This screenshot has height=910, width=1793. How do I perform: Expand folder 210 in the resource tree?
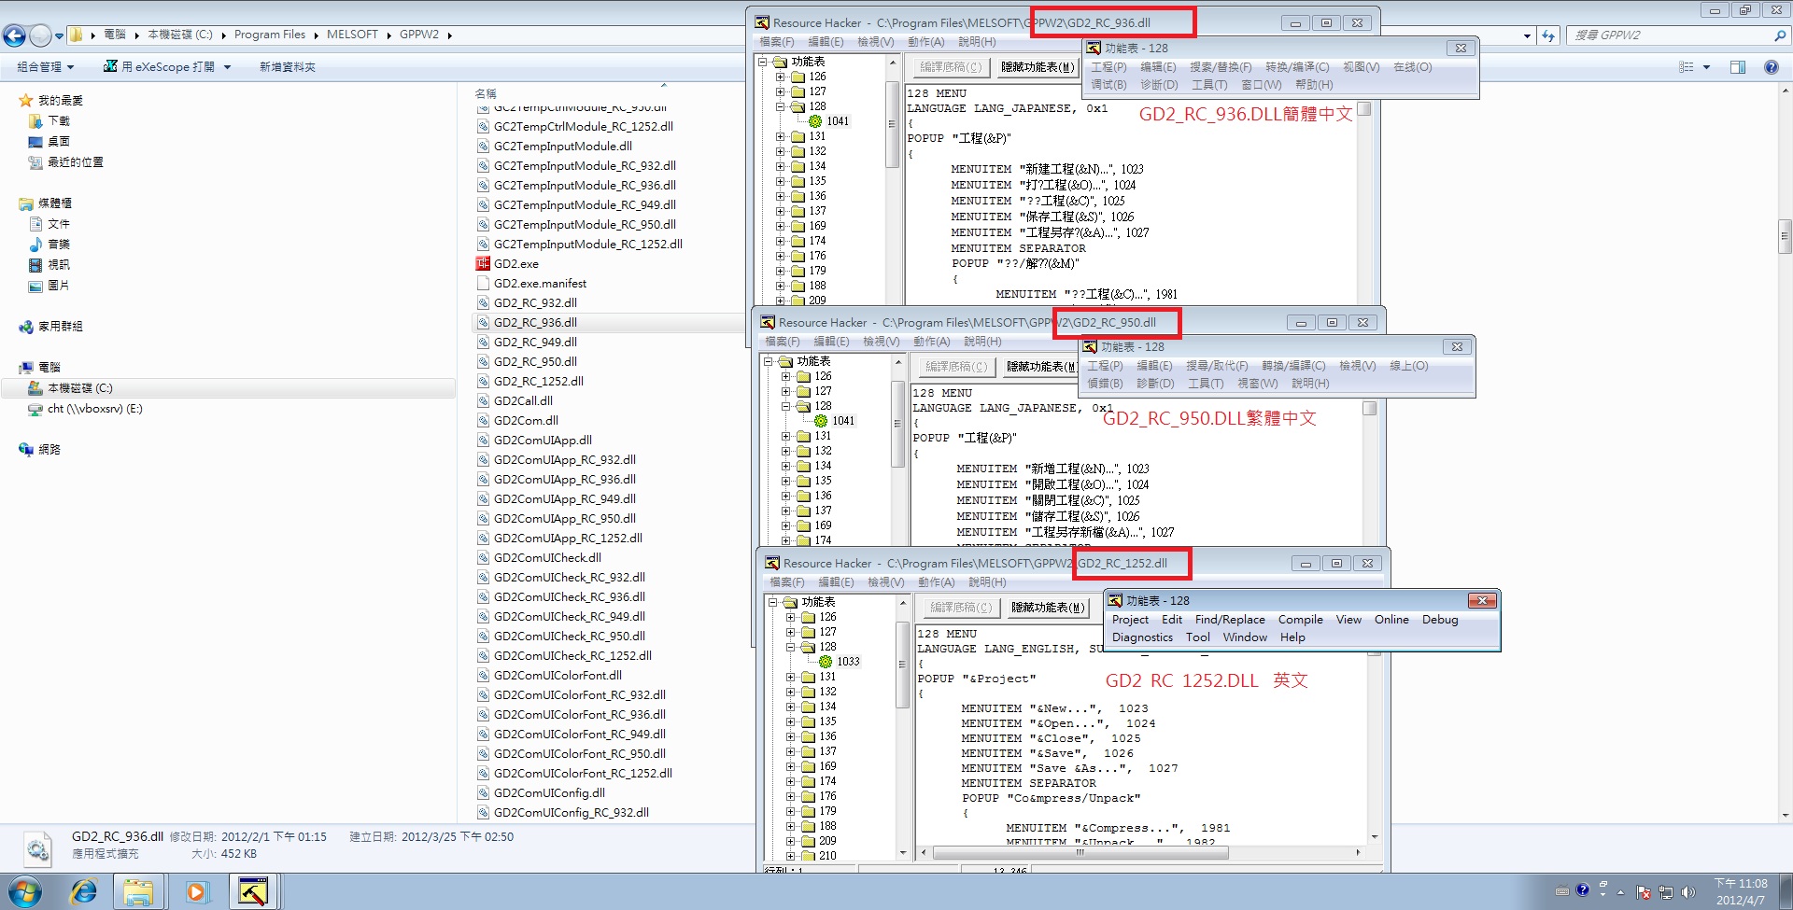[791, 856]
